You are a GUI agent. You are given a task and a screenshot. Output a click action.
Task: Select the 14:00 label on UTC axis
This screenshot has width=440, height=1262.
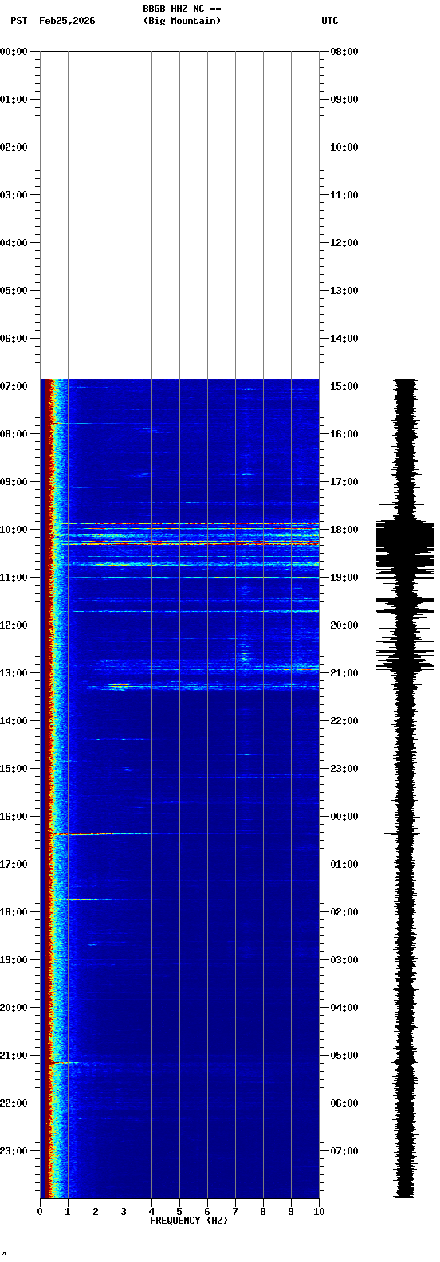pyautogui.click(x=344, y=339)
